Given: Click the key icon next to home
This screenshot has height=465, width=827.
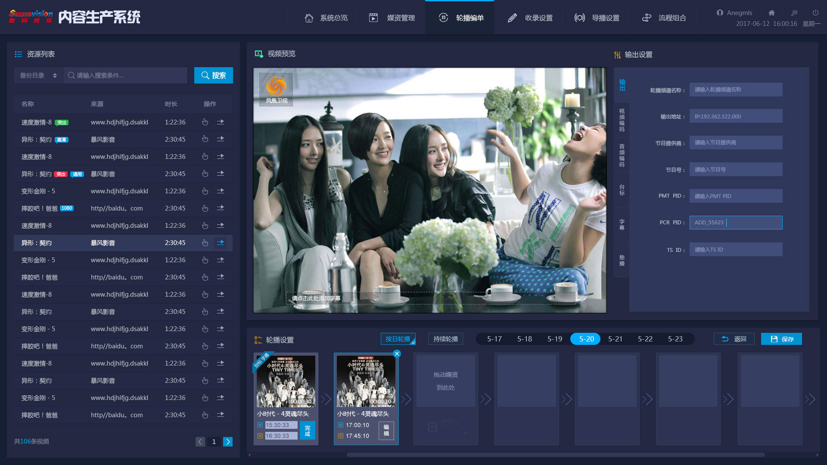Looking at the screenshot, I should tap(794, 13).
